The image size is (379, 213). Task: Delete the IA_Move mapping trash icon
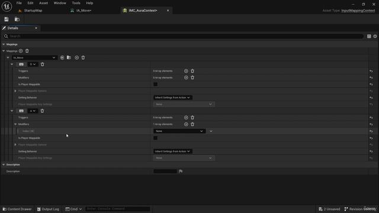tap(83, 58)
